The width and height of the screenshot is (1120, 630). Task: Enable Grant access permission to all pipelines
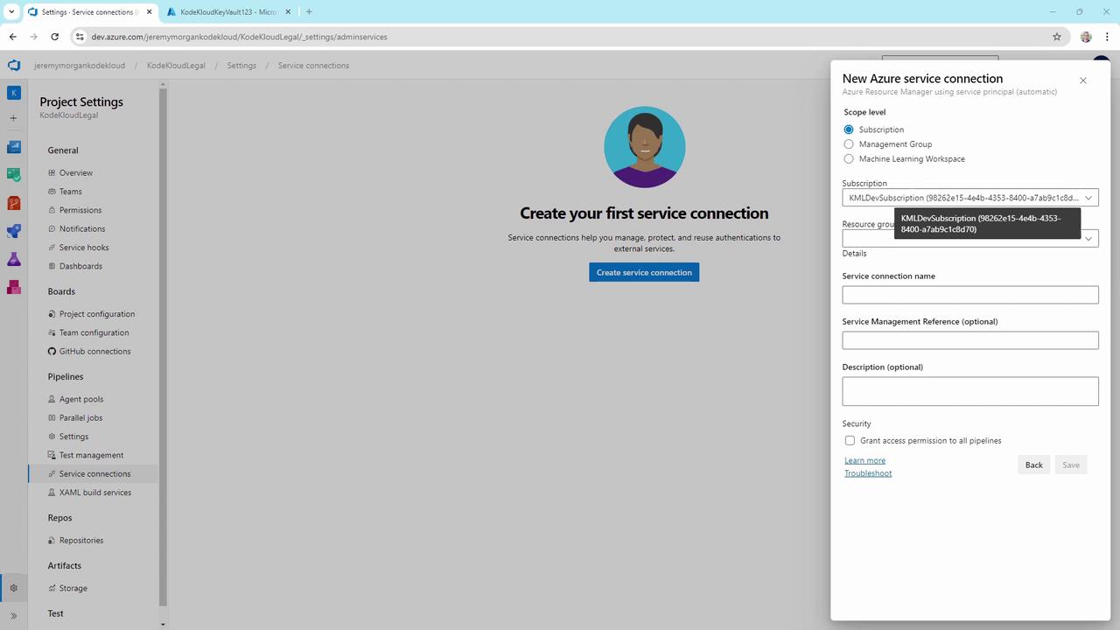[850, 441]
